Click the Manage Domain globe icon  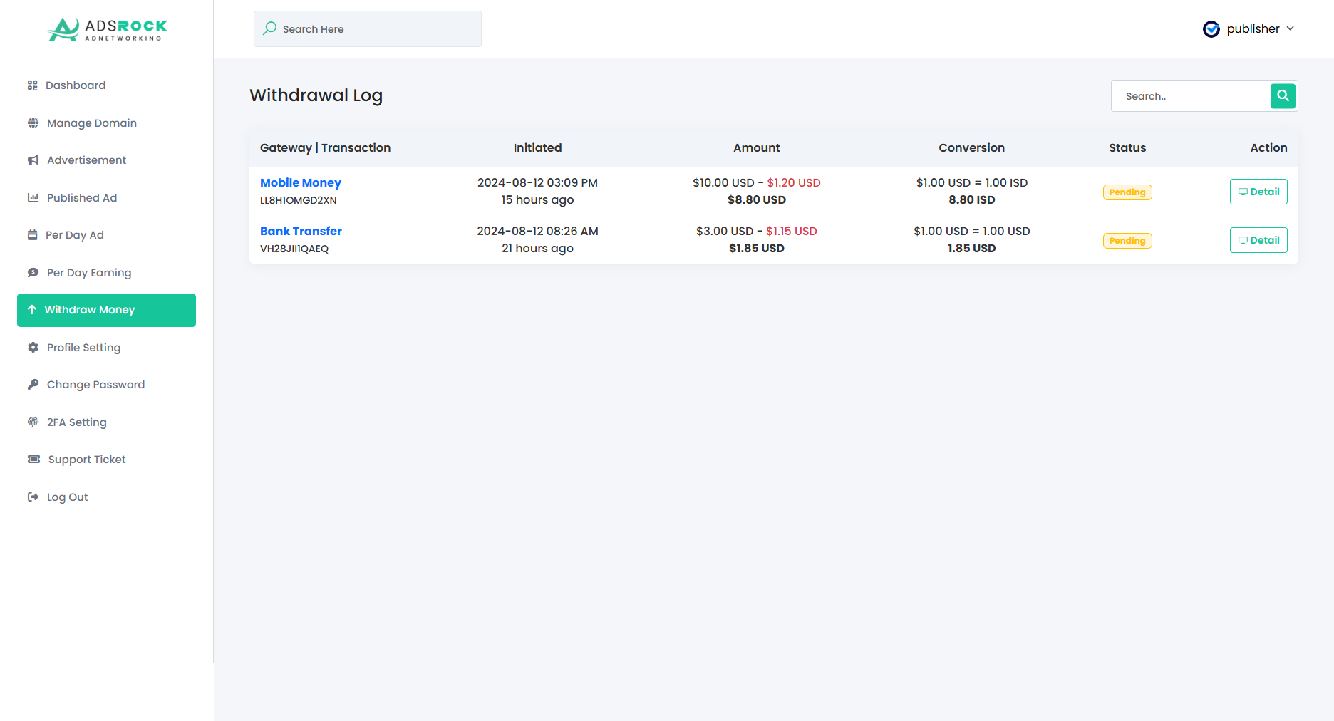click(x=33, y=123)
